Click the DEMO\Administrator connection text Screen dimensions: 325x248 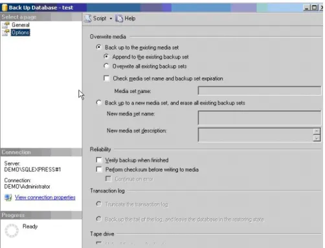pyautogui.click(x=27, y=187)
